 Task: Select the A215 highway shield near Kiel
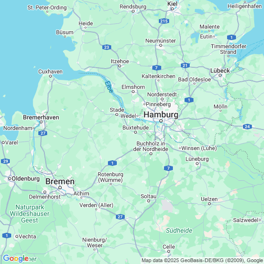[164, 21]
